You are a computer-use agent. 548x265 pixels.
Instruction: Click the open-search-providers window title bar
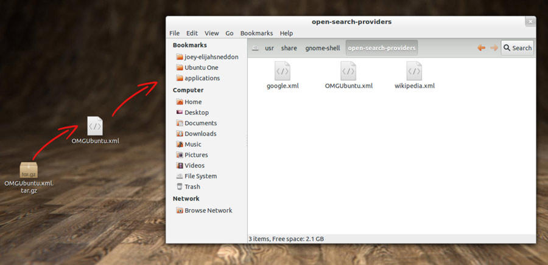pyautogui.click(x=351, y=22)
